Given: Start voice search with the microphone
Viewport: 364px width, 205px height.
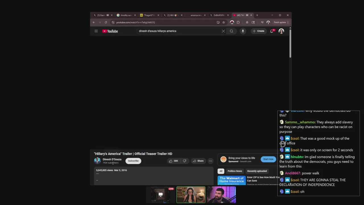Looking at the screenshot, I should click(243, 31).
